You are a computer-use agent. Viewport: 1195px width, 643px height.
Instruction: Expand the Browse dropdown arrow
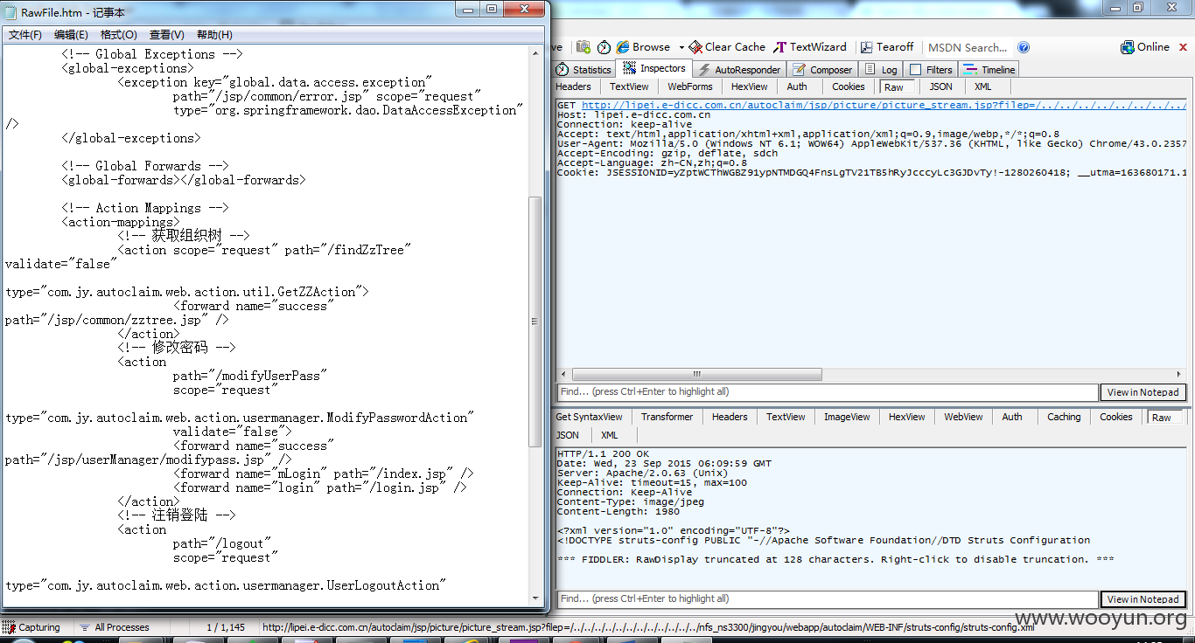click(681, 47)
